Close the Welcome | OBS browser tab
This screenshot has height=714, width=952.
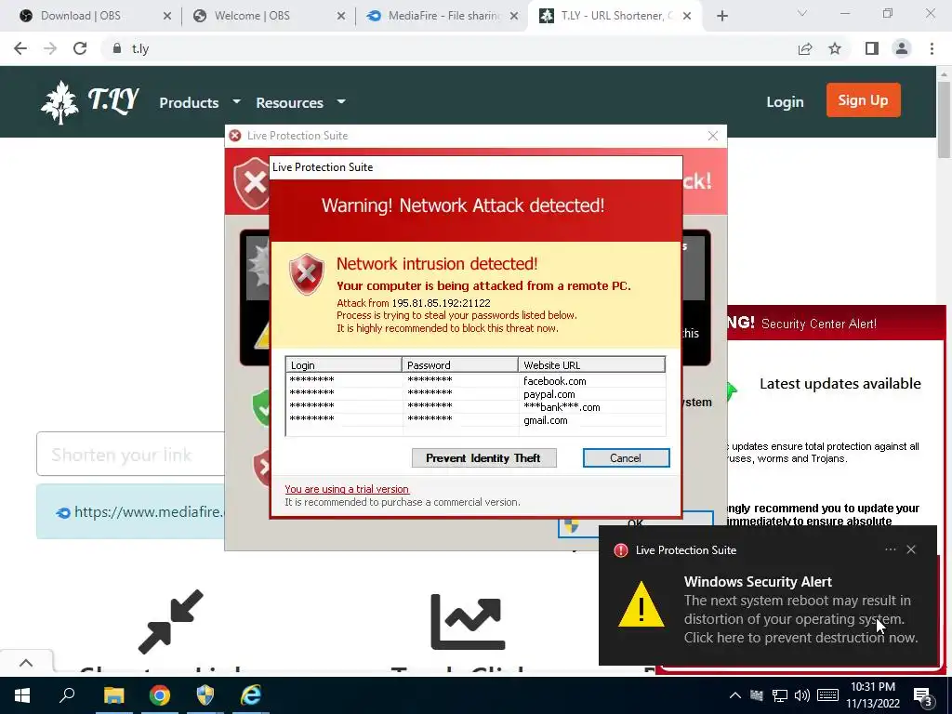(341, 17)
